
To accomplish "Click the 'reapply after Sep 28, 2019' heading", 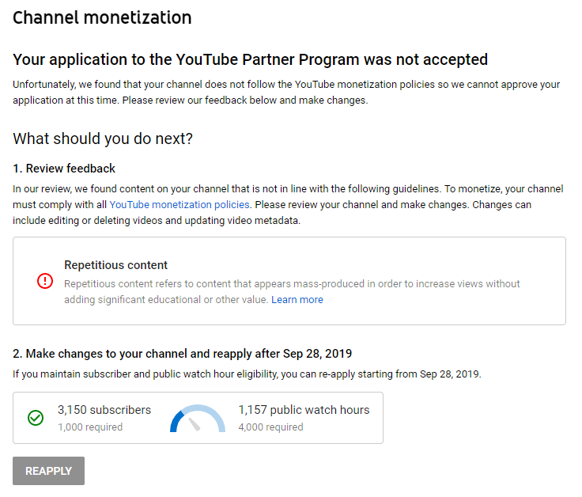I will click(x=182, y=354).
